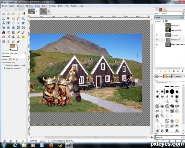The image size is (185, 148).
Task: Hide the bottom DCP_6388b layer
Action: click(157, 44)
